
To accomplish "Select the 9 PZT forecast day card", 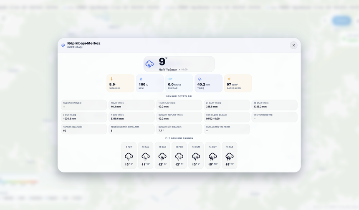I will pos(129,155).
